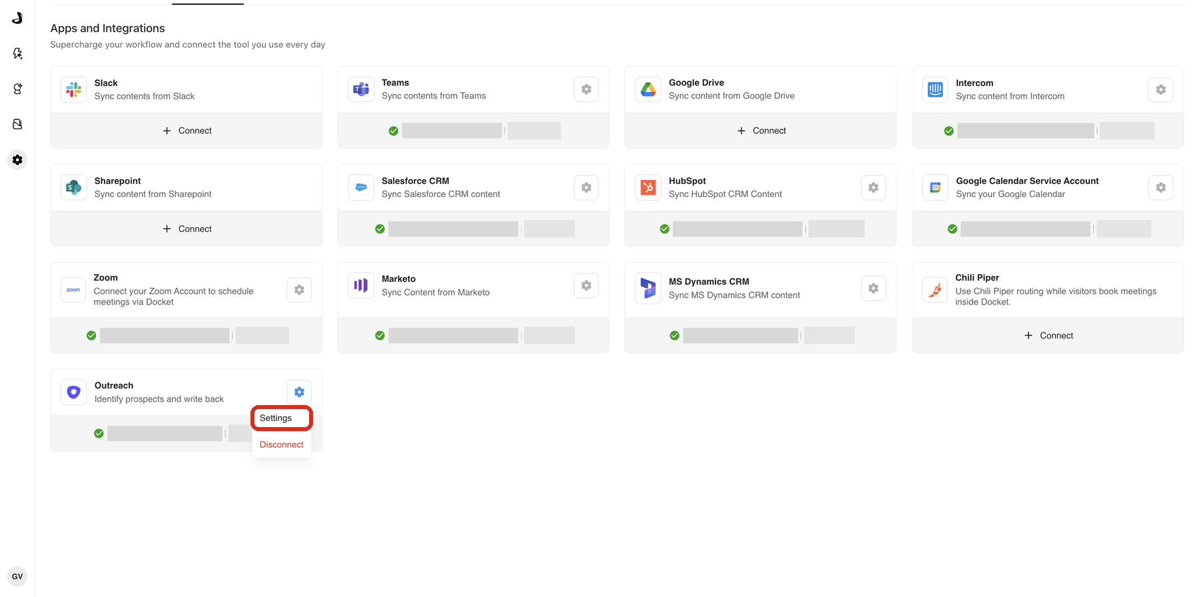The image size is (1199, 597).
Task: Open the Zoom integration gear menu
Action: click(x=299, y=290)
